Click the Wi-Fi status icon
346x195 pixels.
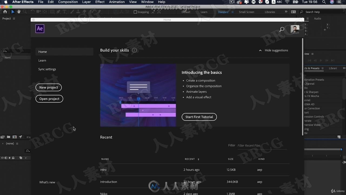pyautogui.click(x=287, y=2)
